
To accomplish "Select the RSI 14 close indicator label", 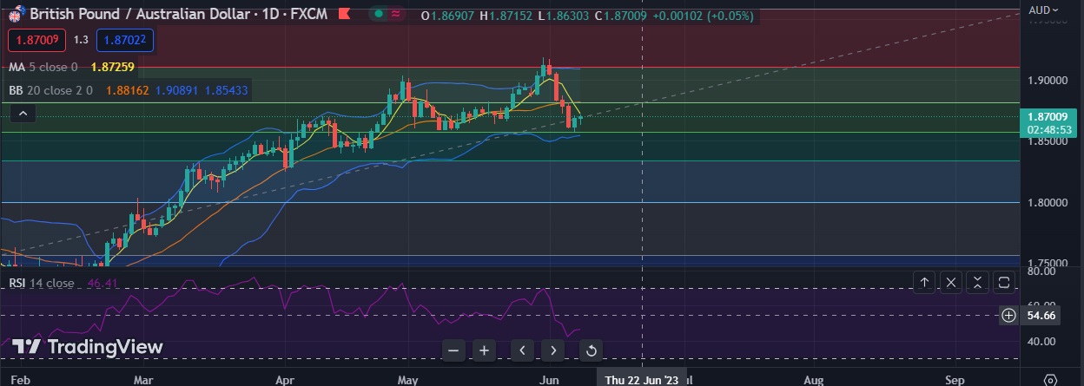I will pos(42,283).
